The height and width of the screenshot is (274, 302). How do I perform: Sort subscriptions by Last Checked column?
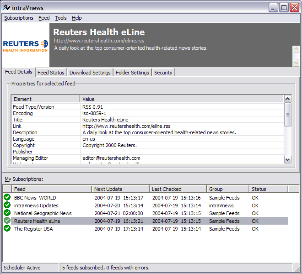178,189
